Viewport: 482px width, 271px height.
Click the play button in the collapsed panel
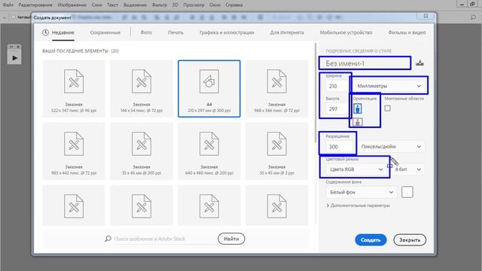pos(14,58)
